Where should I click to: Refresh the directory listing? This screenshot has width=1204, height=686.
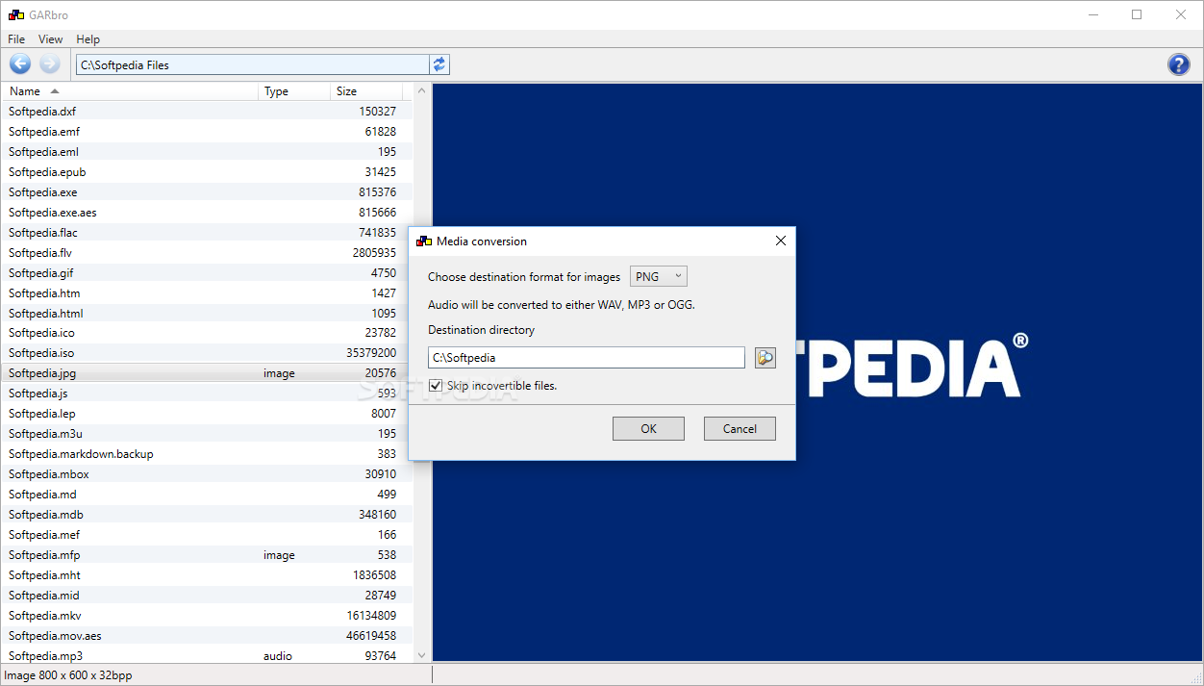[x=439, y=64]
